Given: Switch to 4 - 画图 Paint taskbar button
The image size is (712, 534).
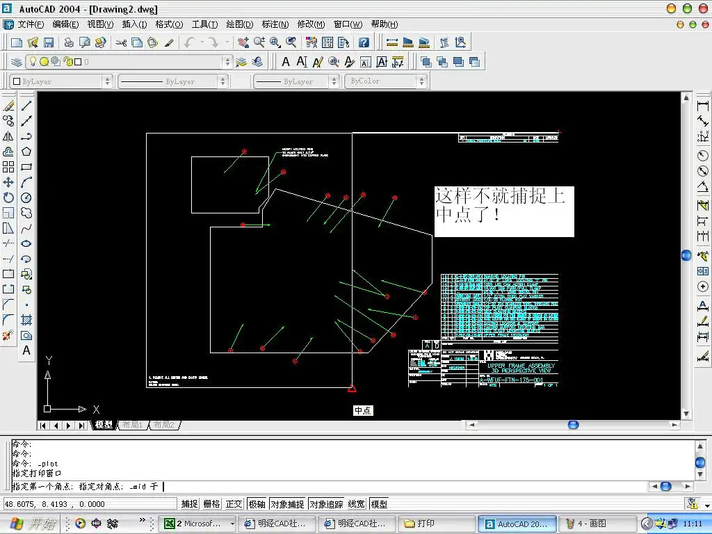Looking at the screenshot, I should click(597, 524).
